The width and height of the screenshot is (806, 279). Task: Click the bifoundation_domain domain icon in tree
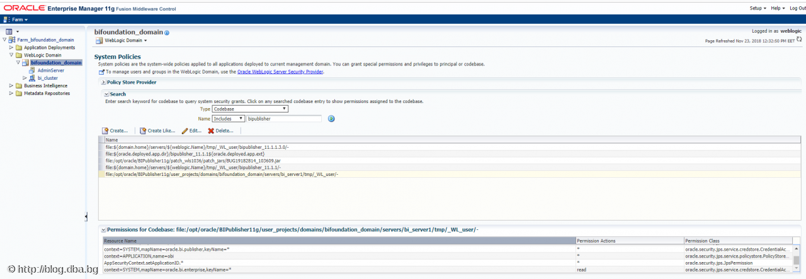point(26,63)
